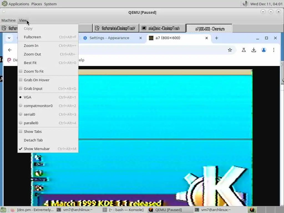This screenshot has height=213, width=284.
Task: Choose Zoom In menu entry
Action: [48, 46]
